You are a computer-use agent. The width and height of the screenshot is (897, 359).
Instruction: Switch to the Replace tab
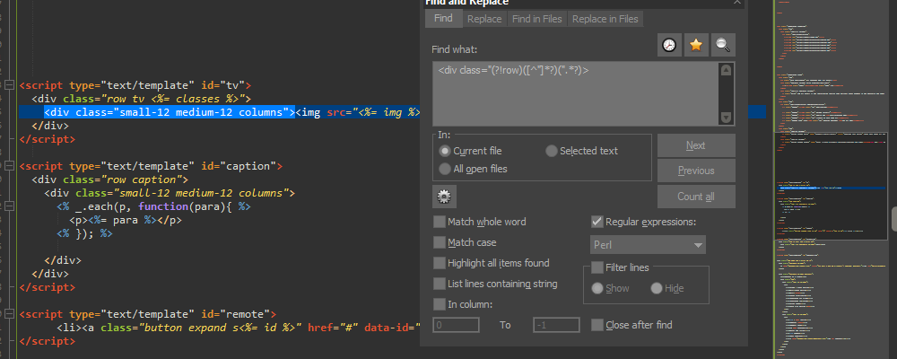(484, 19)
